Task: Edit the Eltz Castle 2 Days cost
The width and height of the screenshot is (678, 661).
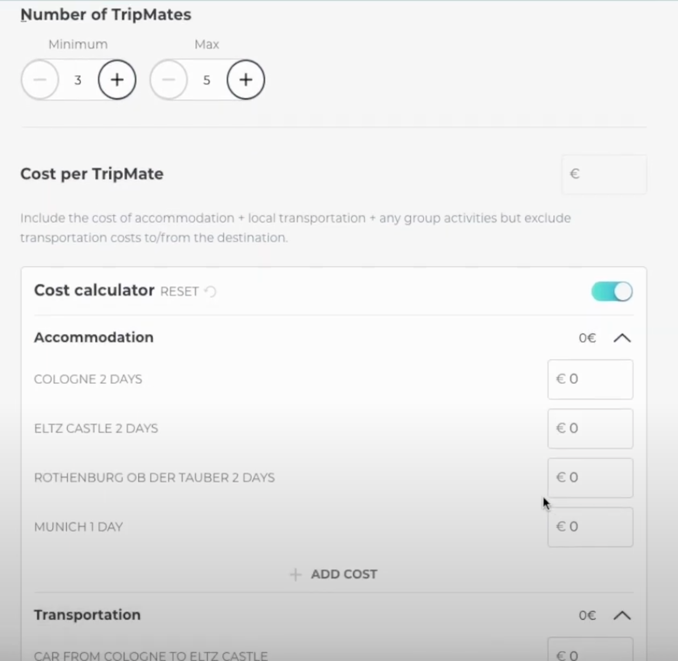Action: click(590, 429)
